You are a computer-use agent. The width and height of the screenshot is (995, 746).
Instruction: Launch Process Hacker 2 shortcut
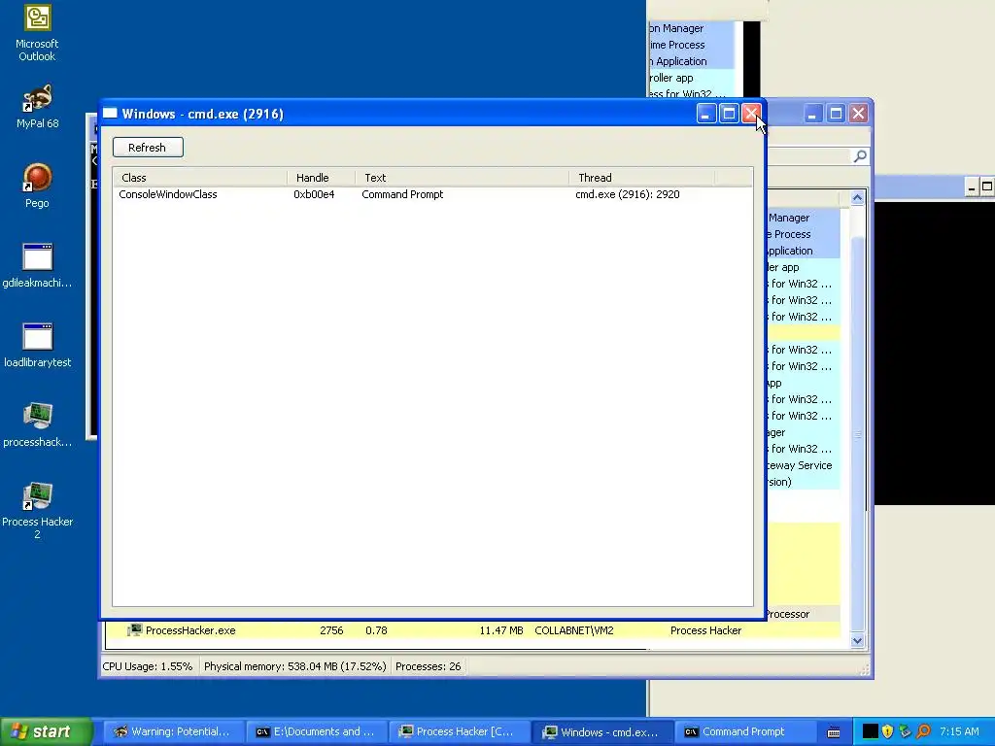pyautogui.click(x=37, y=511)
